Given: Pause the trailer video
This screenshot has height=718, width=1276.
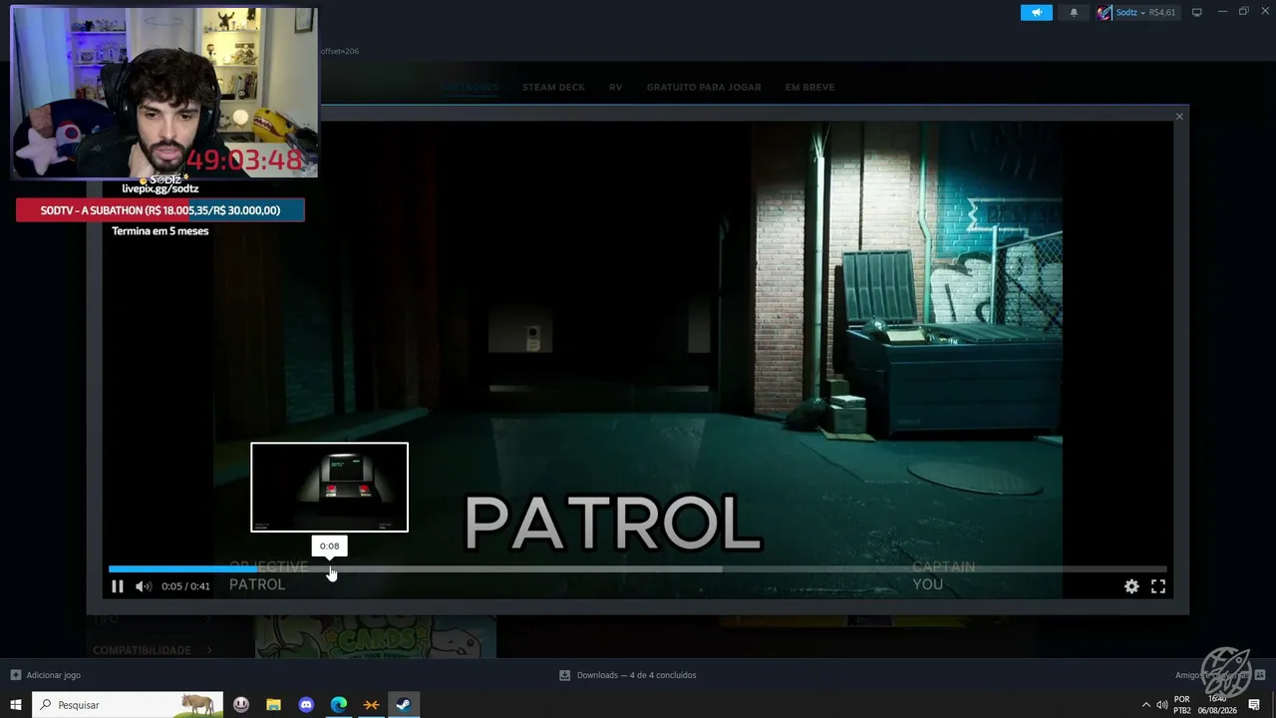Looking at the screenshot, I should pos(117,586).
